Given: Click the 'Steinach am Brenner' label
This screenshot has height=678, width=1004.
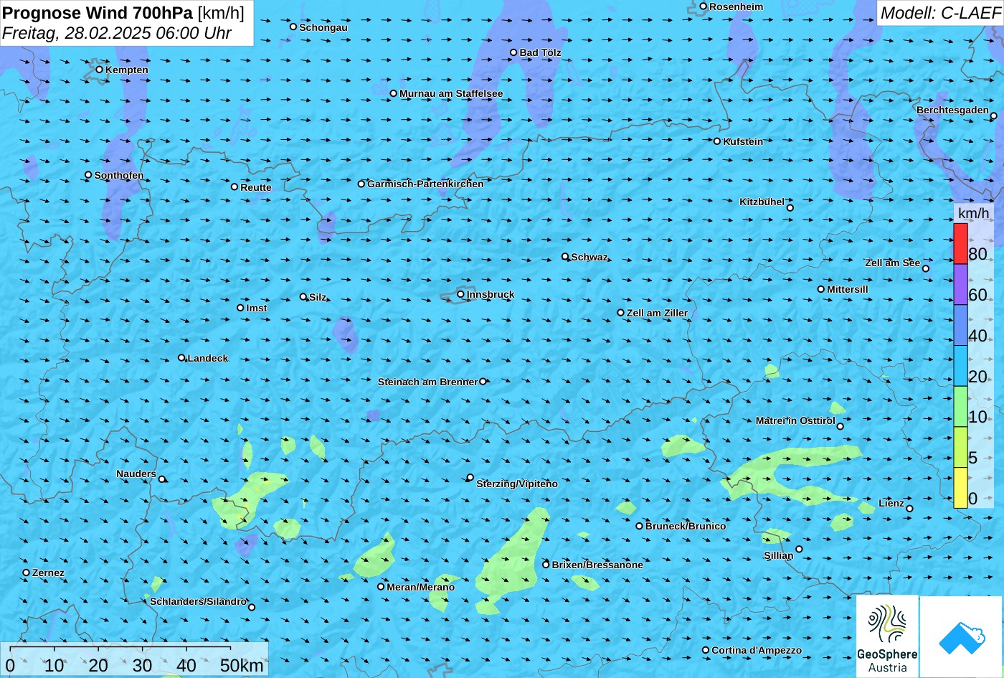Looking at the screenshot, I should 427,382.
